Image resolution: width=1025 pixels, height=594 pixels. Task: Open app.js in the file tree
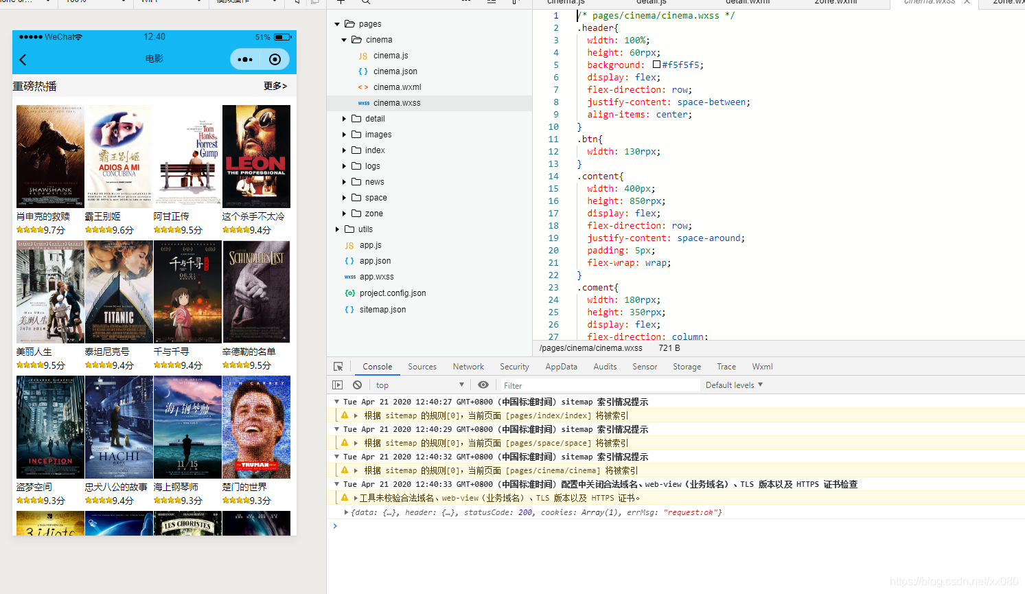[370, 245]
